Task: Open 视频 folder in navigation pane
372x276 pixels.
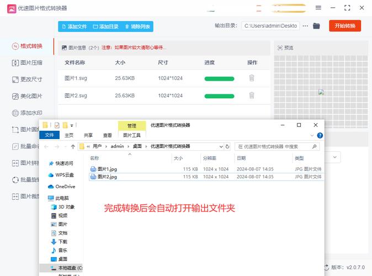Action: pos(59,215)
